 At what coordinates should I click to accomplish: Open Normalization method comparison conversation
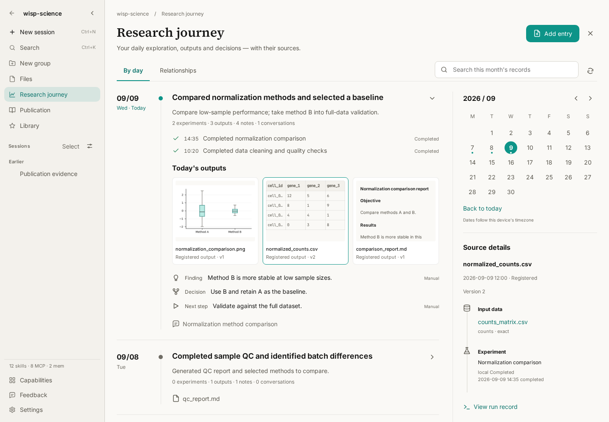225,324
